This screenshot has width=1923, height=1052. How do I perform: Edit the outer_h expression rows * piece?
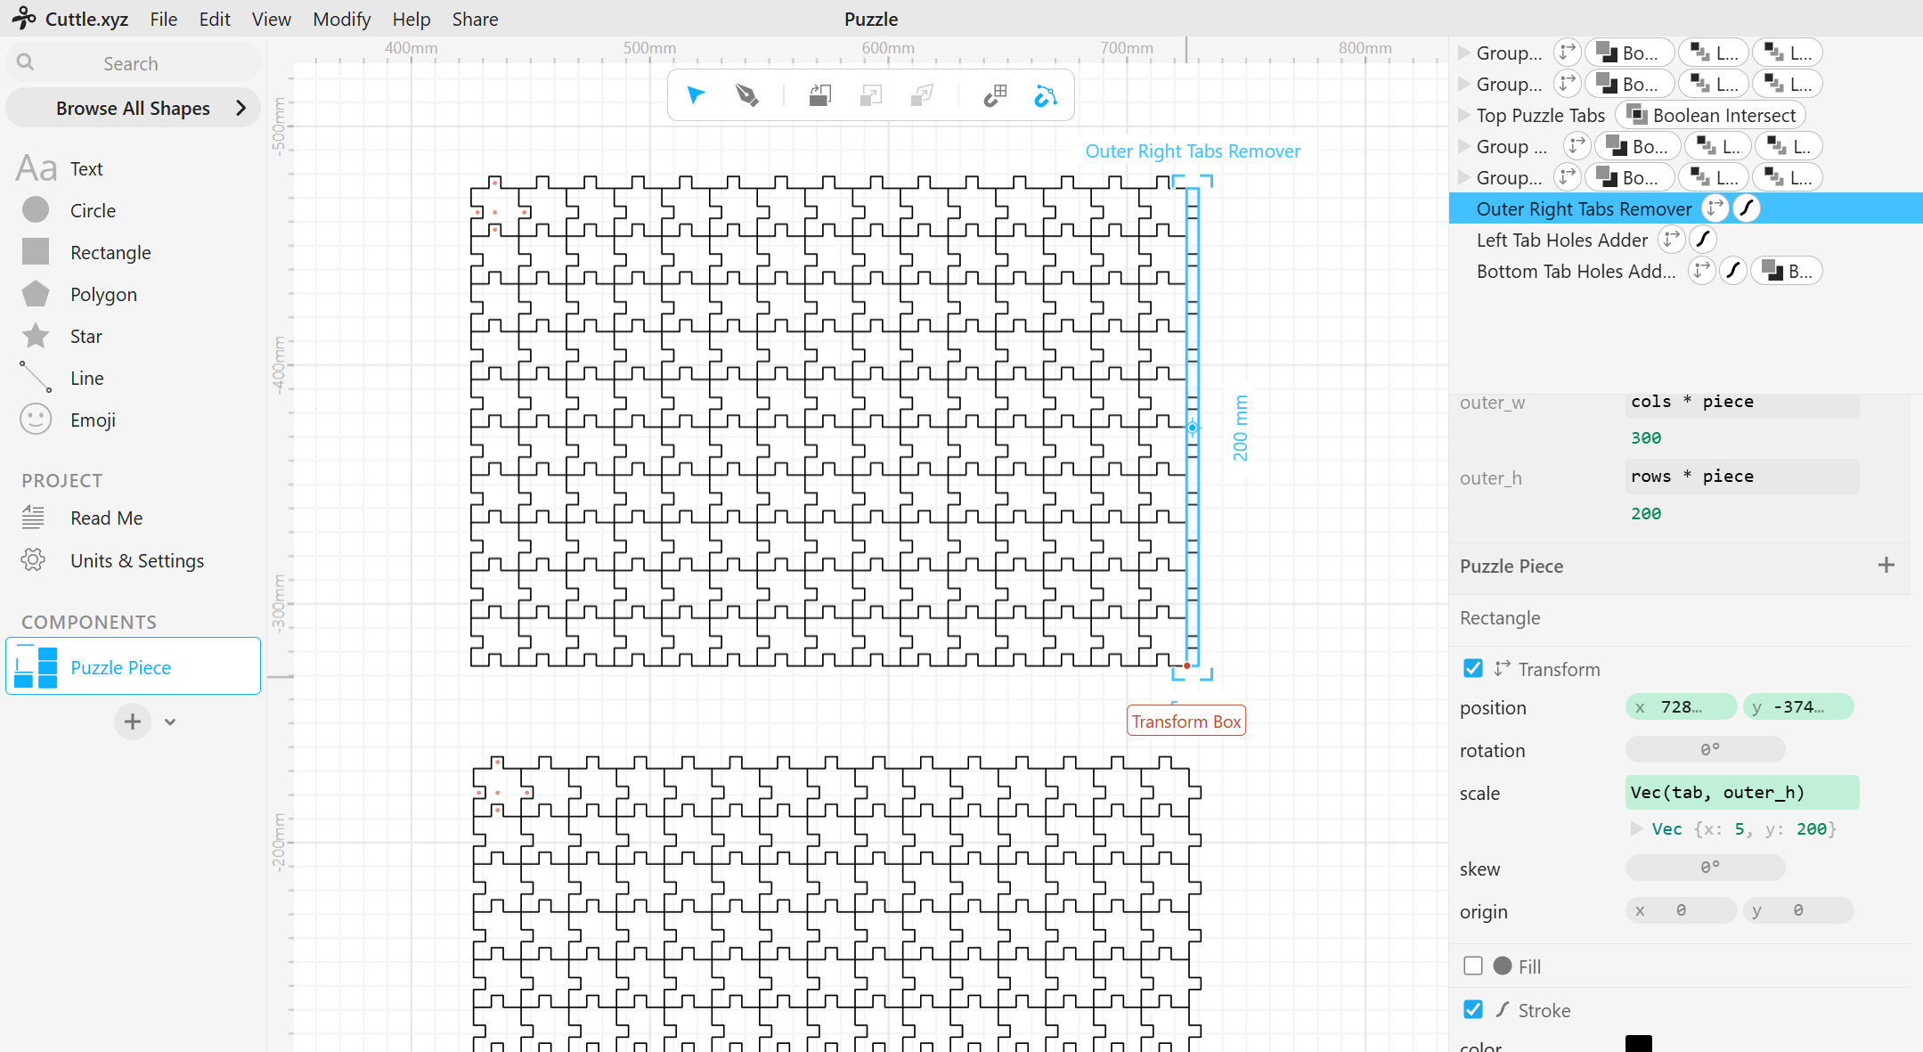tap(1741, 477)
